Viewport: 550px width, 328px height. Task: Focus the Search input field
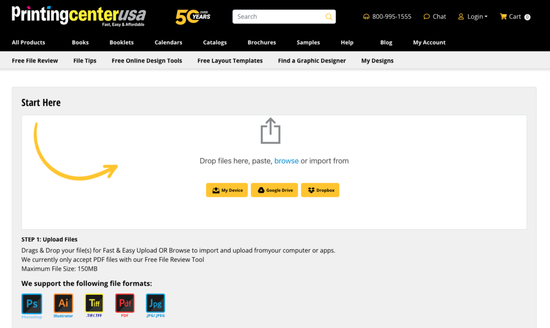click(280, 16)
